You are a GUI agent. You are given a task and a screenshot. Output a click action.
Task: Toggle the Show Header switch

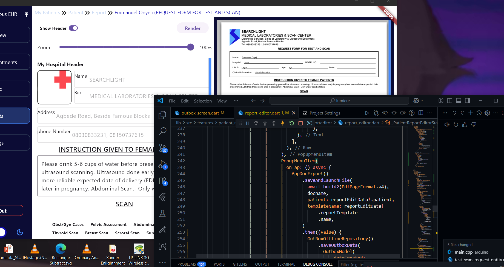tap(73, 28)
